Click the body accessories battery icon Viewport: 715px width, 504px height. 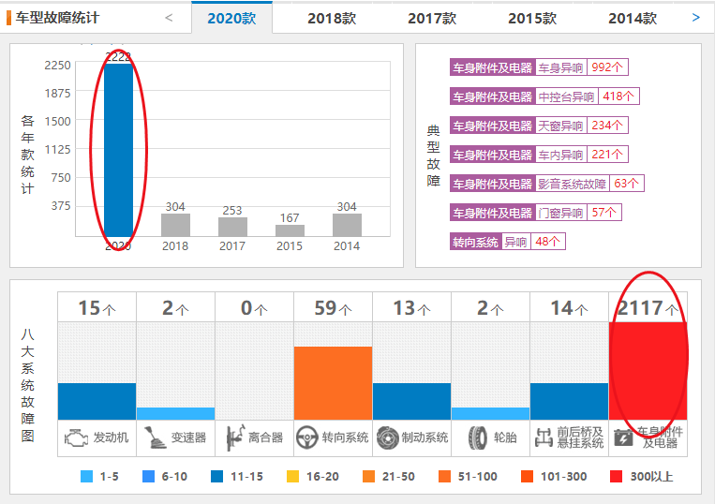click(x=622, y=437)
